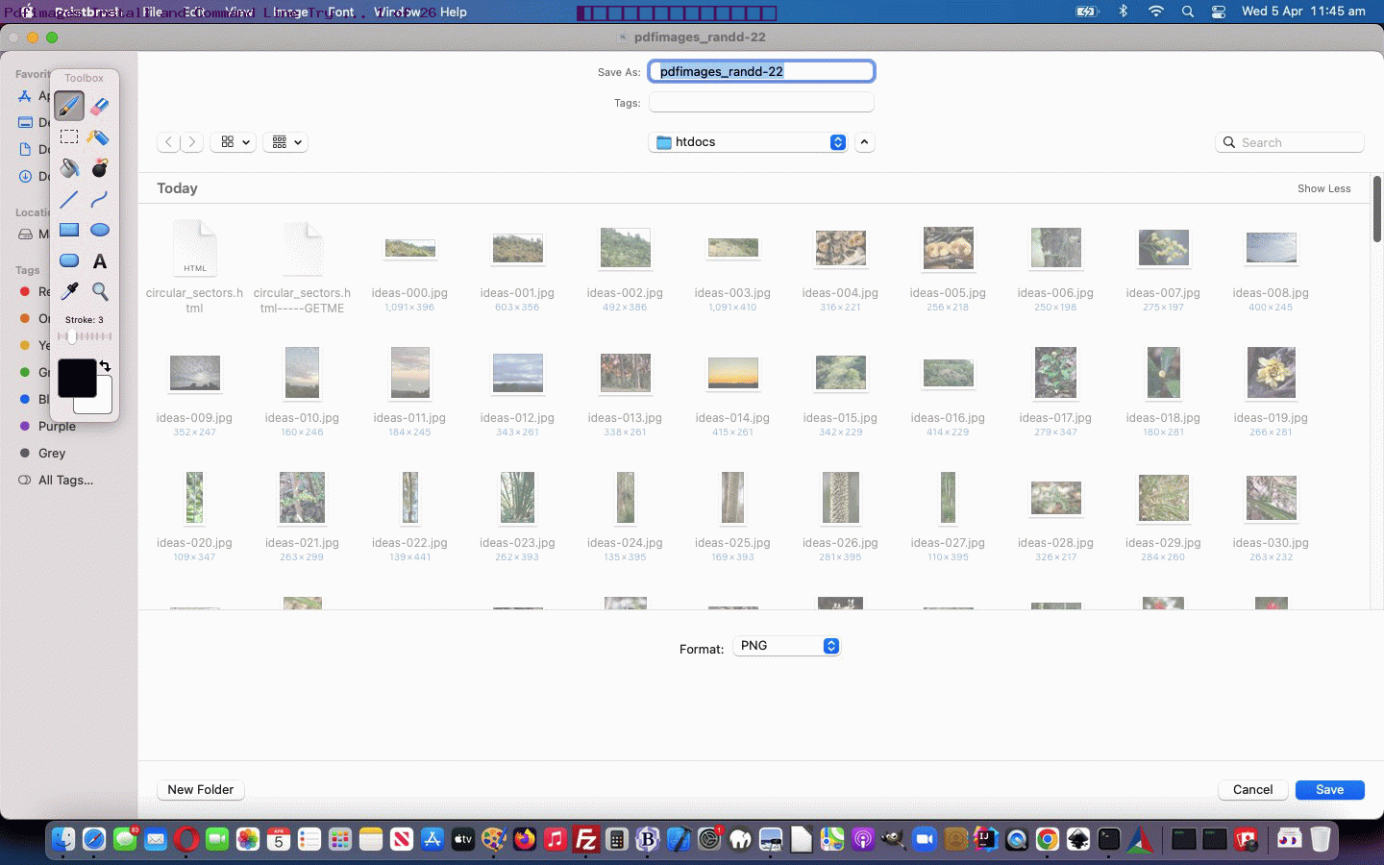Click the Magnifying glass zoom tool
1384x865 pixels.
click(100, 291)
